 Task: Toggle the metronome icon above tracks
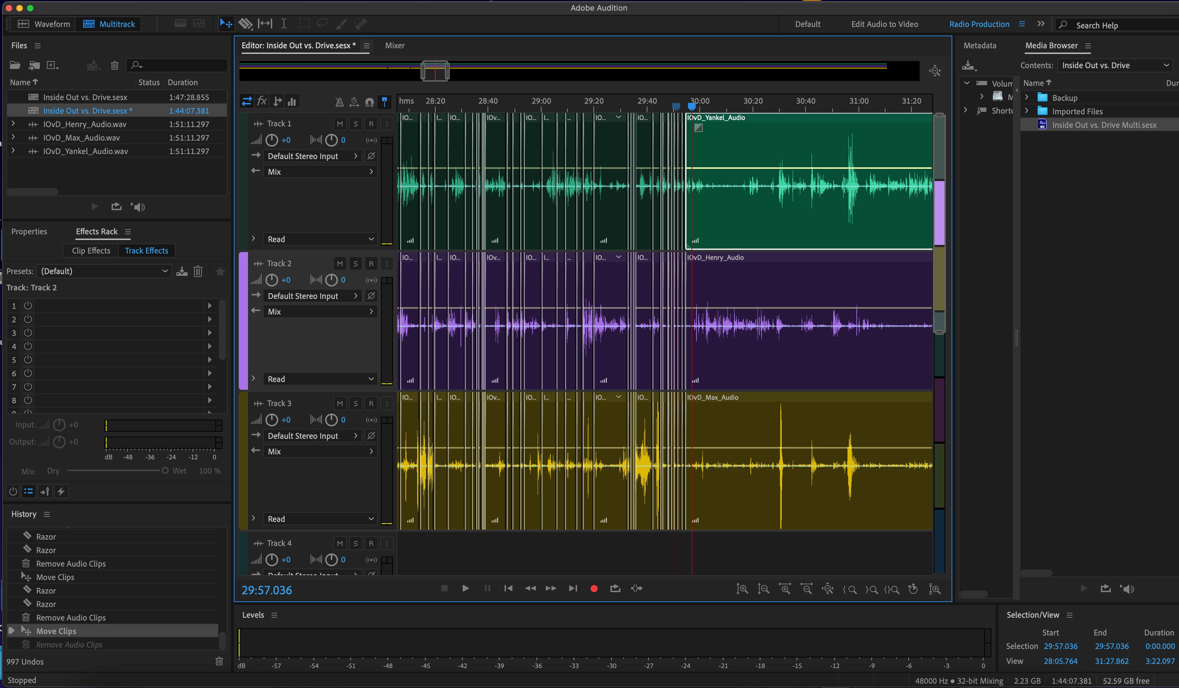pyautogui.click(x=339, y=102)
